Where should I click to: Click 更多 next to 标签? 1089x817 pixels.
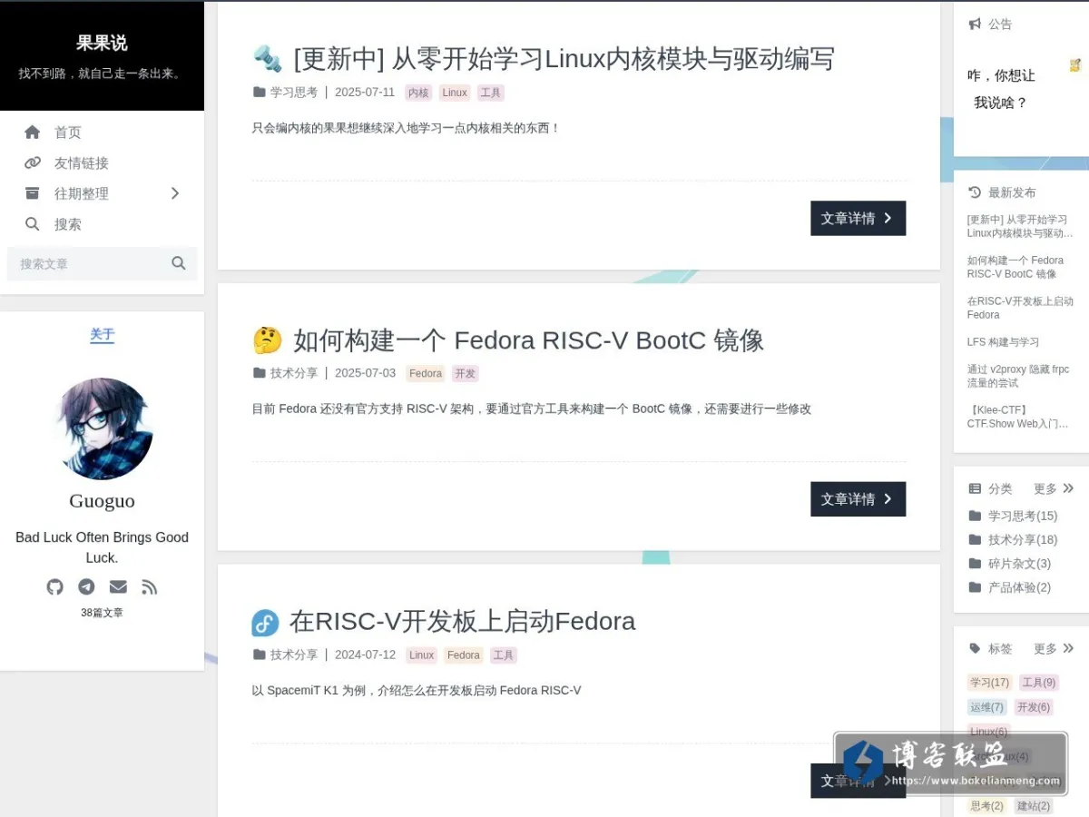(1053, 648)
